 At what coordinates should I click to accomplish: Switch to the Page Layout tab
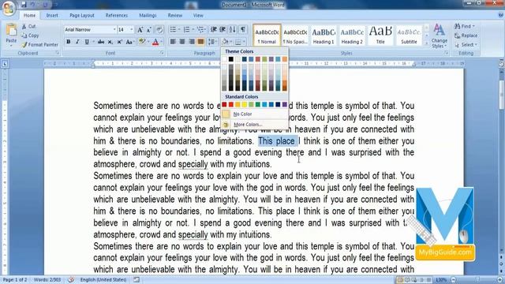(x=82, y=16)
